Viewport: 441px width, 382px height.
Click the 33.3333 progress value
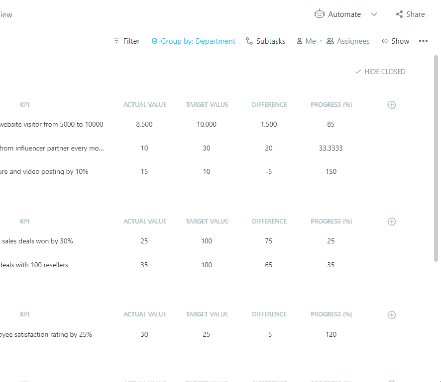(331, 148)
